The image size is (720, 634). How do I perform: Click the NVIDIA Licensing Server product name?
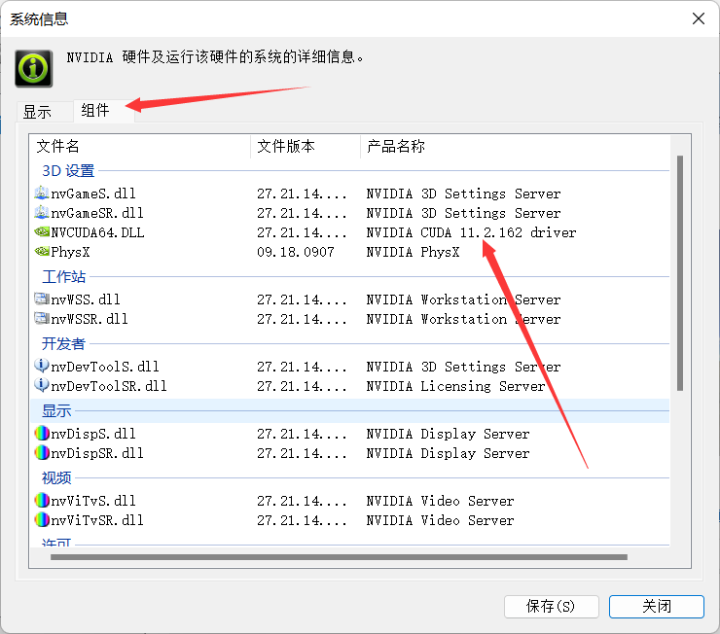tap(455, 386)
